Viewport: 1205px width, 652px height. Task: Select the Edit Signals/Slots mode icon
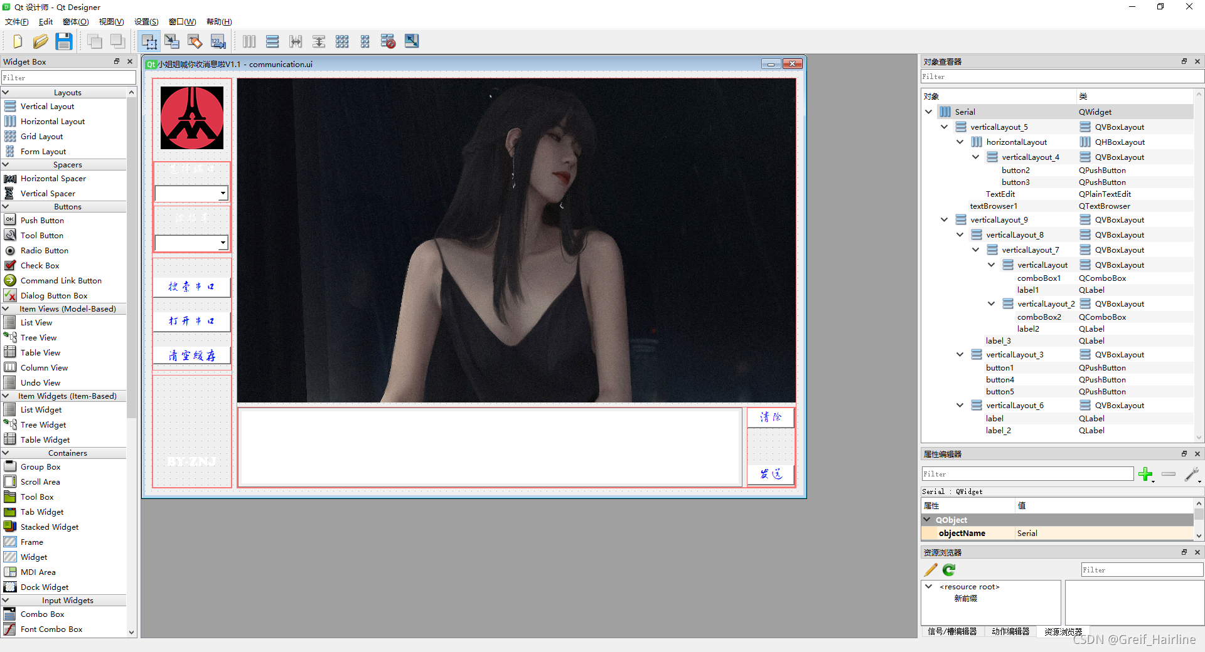[x=172, y=41]
